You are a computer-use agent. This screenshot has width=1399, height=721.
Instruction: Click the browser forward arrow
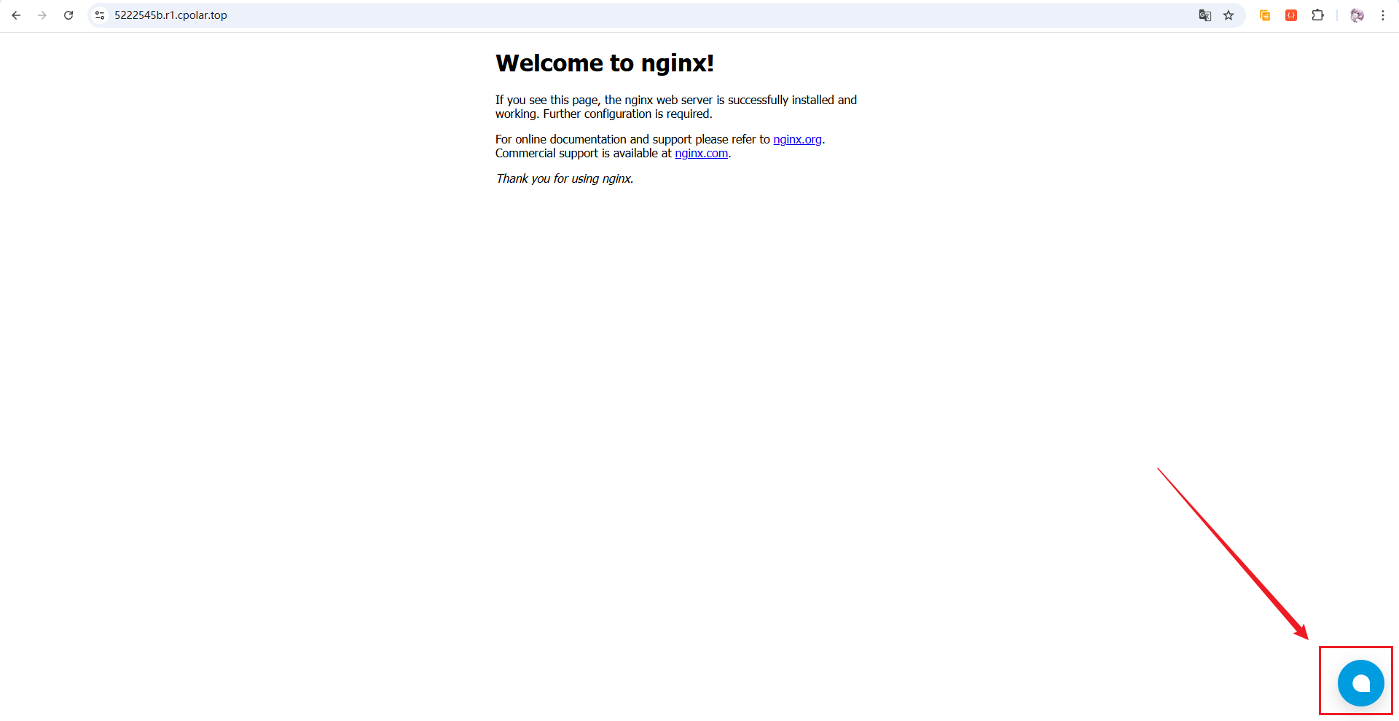pyautogui.click(x=42, y=15)
